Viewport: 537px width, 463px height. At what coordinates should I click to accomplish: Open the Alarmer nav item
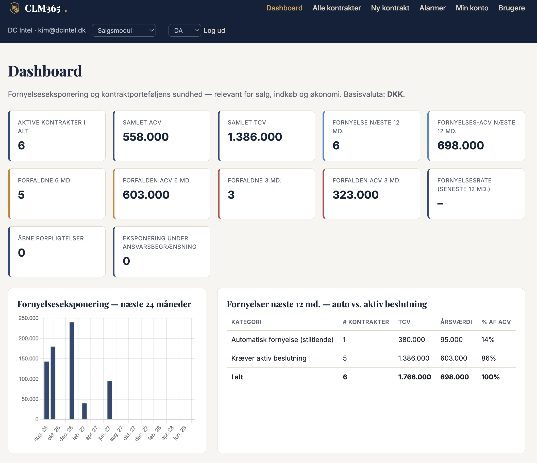click(432, 8)
